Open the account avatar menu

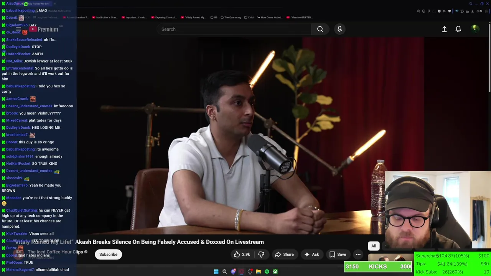tap(475, 29)
